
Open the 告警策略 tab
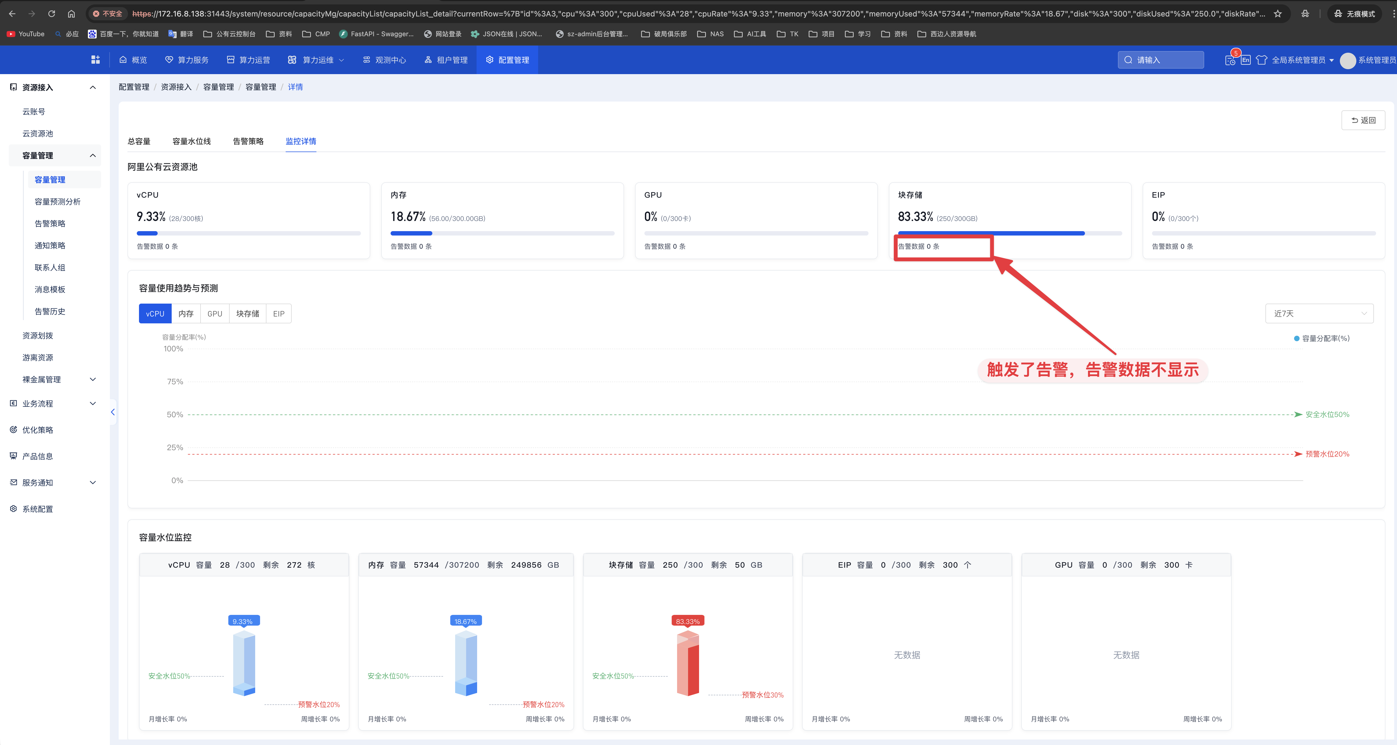point(248,141)
